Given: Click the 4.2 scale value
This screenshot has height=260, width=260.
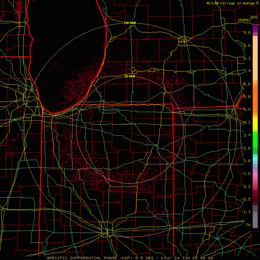Looking at the screenshot, I should (247, 122).
